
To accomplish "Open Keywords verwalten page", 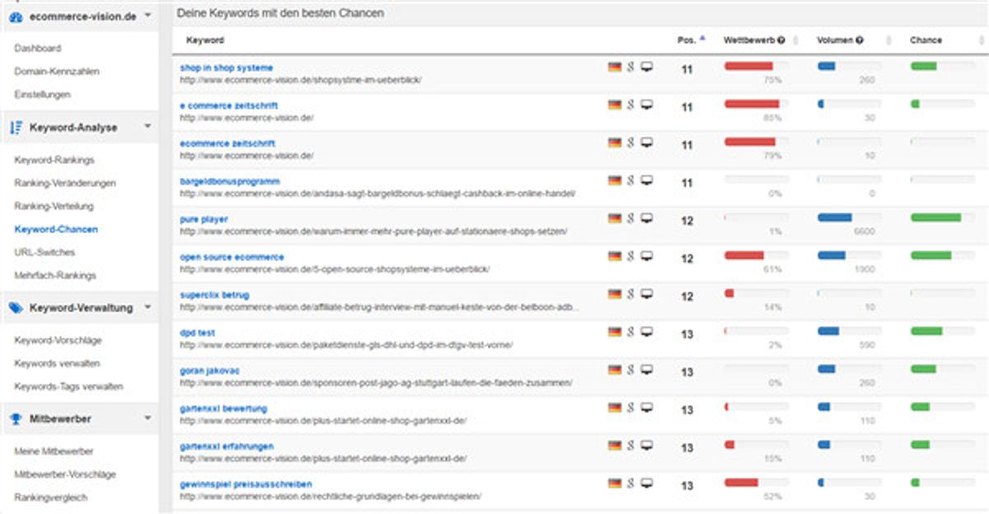I will (x=58, y=363).
